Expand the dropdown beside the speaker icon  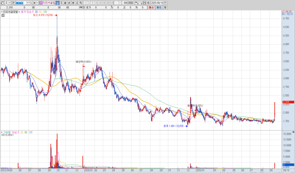(38, 3)
